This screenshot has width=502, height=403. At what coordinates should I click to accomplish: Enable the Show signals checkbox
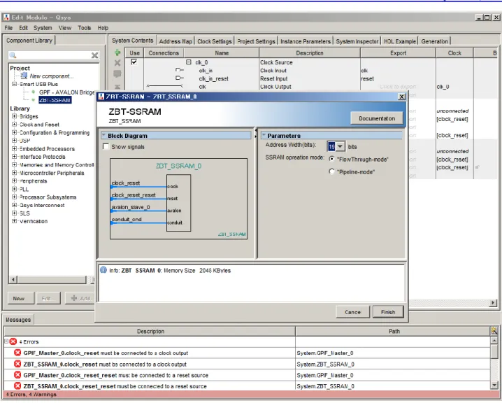106,147
